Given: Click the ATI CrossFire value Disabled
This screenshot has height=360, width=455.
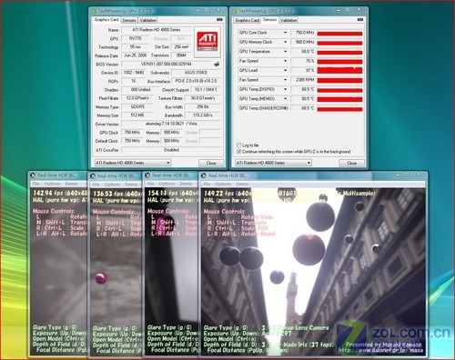Looking at the screenshot, I should (171, 150).
